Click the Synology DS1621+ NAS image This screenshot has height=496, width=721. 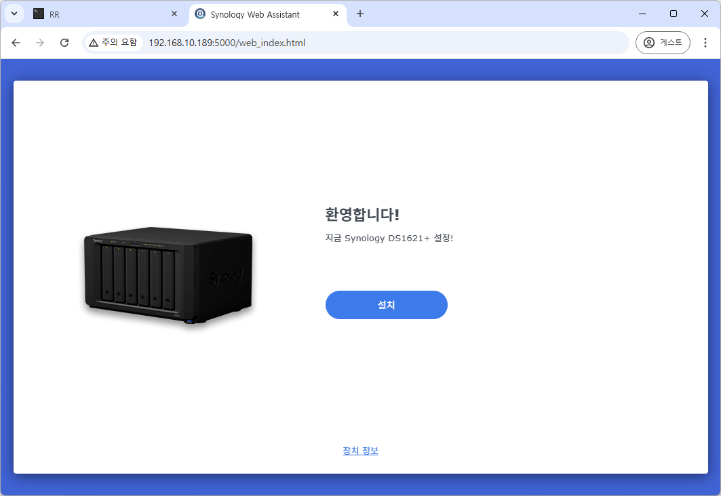(168, 276)
